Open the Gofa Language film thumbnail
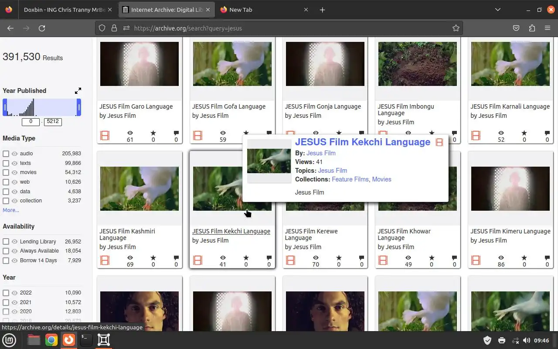The image size is (558, 349). pos(232,64)
